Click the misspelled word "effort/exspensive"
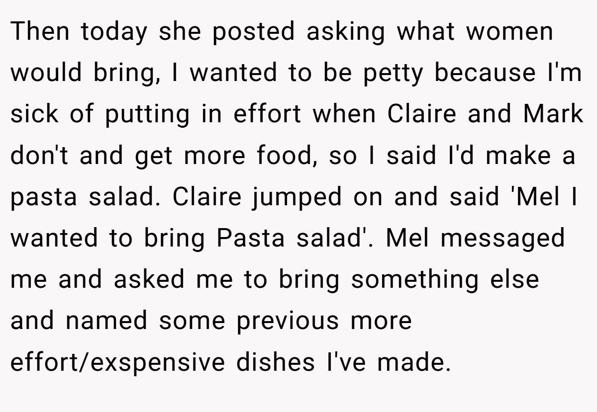 tap(118, 365)
